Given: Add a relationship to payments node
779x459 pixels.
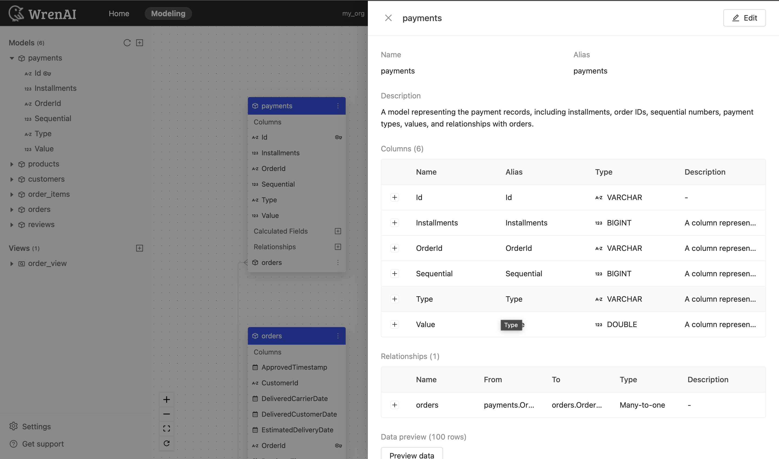Looking at the screenshot, I should [338, 247].
